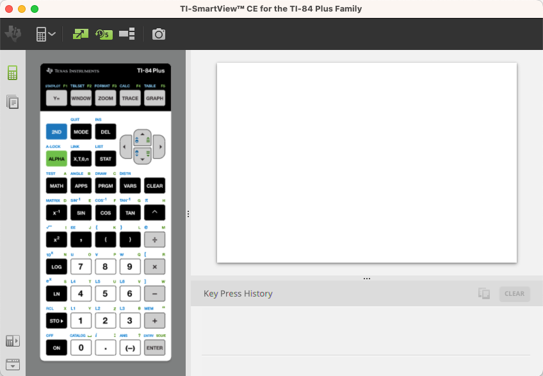
Task: Click the LOG key
Action: [x=56, y=266]
